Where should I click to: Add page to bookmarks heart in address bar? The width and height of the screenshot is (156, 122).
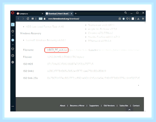click(x=127, y=19)
